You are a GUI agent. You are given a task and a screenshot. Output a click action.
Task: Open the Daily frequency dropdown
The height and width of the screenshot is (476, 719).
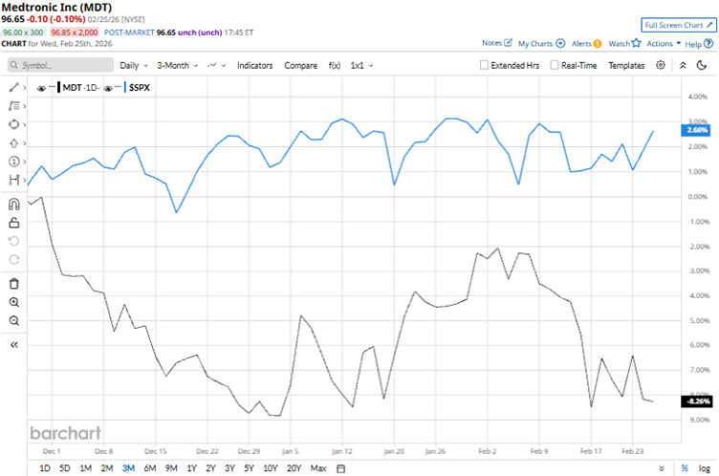pos(134,66)
